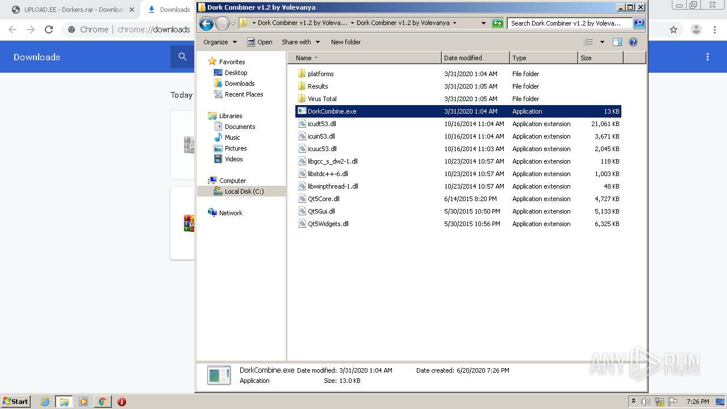Expand the view options dropdown arrow
Screen dimensions: 727x409
click(x=602, y=42)
